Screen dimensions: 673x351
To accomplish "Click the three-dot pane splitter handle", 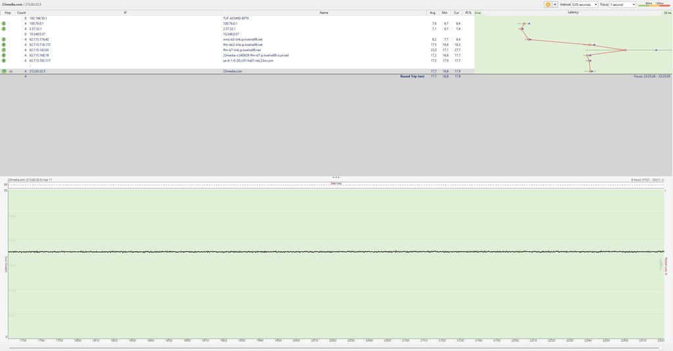I will pos(336,177).
